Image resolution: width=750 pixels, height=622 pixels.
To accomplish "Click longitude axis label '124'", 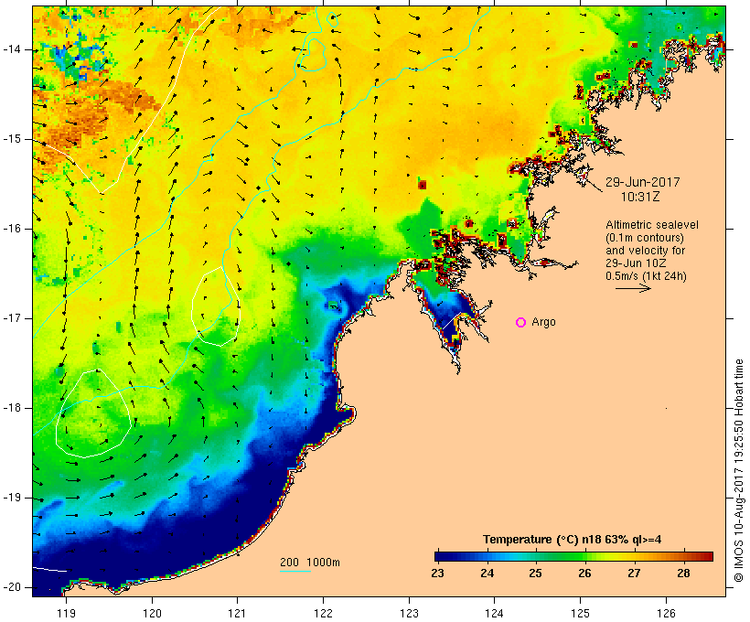I will 494,613.
